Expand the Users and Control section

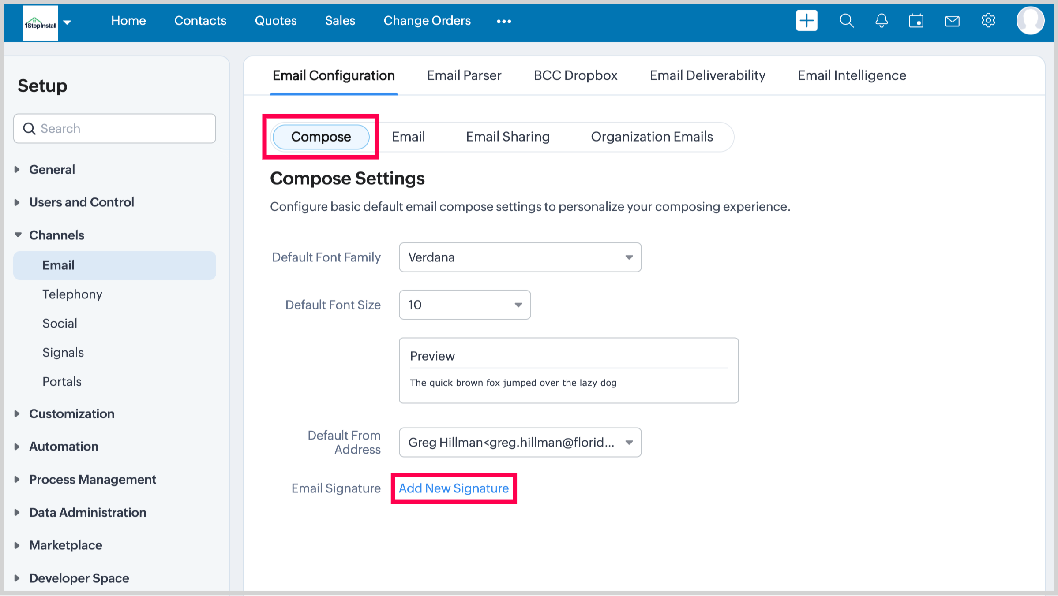click(x=81, y=202)
